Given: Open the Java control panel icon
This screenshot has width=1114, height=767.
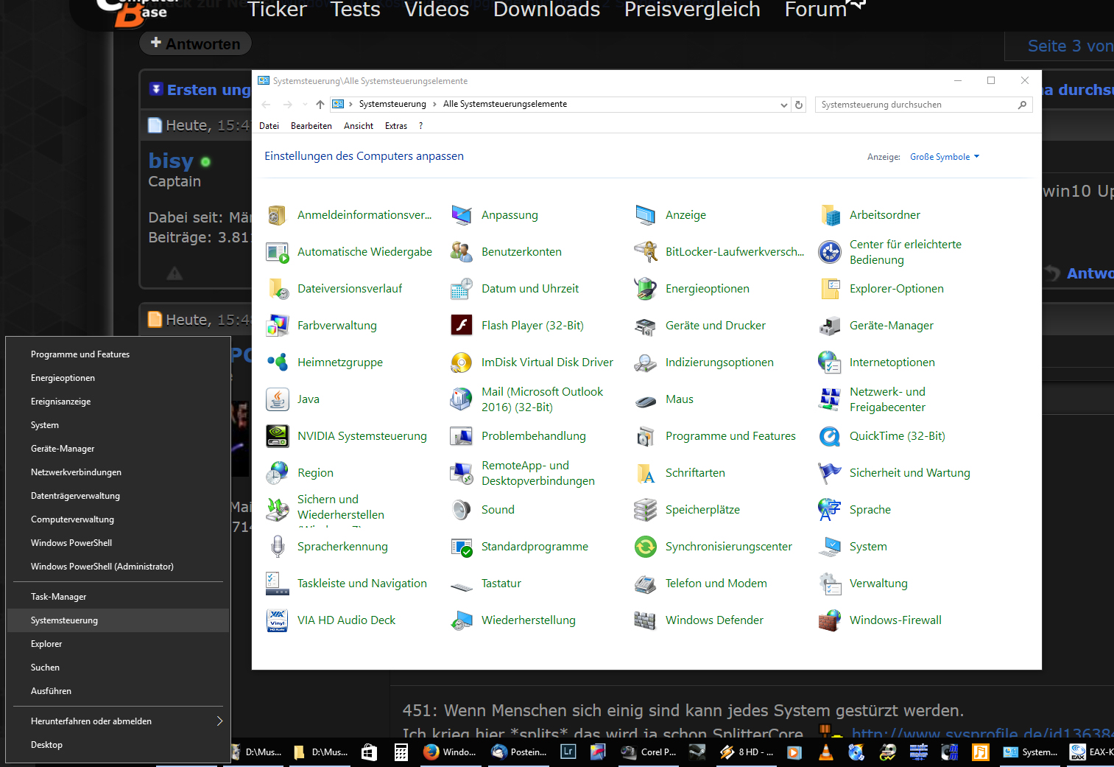Looking at the screenshot, I should pyautogui.click(x=278, y=399).
